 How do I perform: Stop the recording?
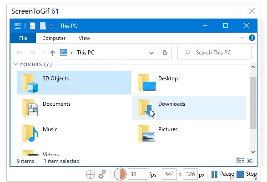point(247,174)
